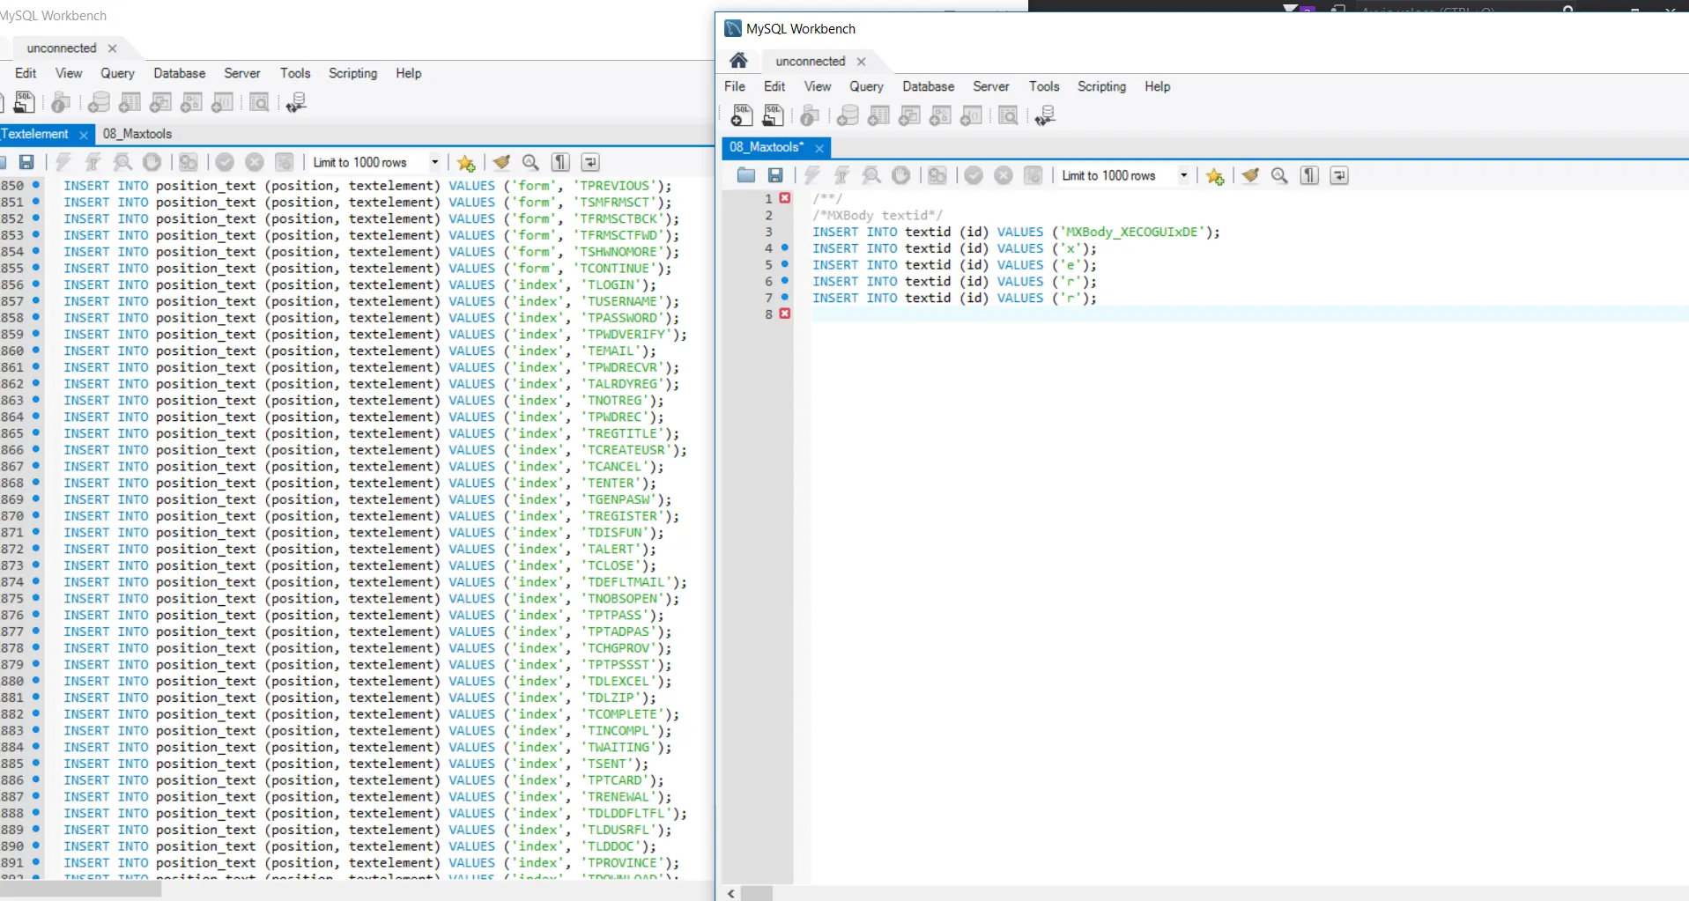Run EXPLAIN in background window

tap(122, 162)
